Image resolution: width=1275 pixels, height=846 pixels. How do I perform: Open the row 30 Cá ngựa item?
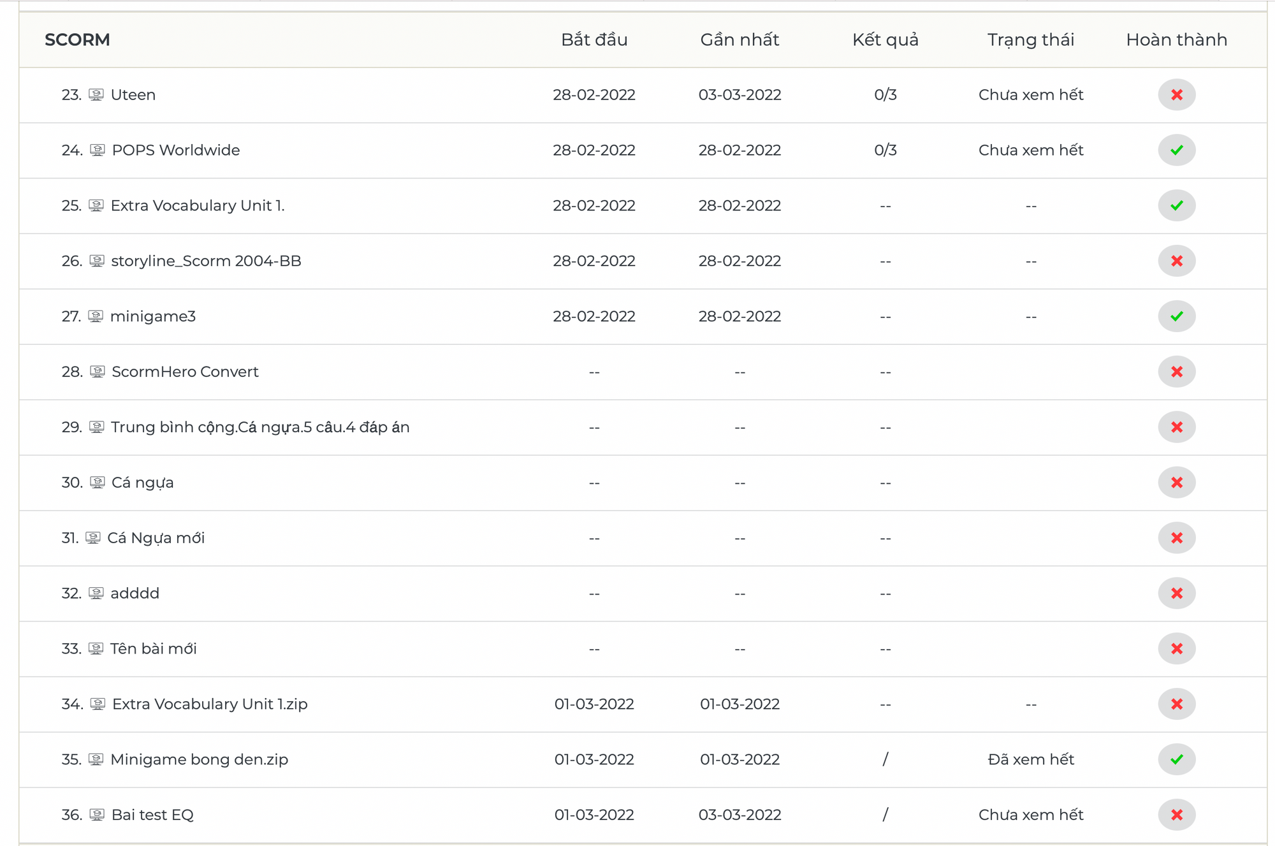coord(143,483)
